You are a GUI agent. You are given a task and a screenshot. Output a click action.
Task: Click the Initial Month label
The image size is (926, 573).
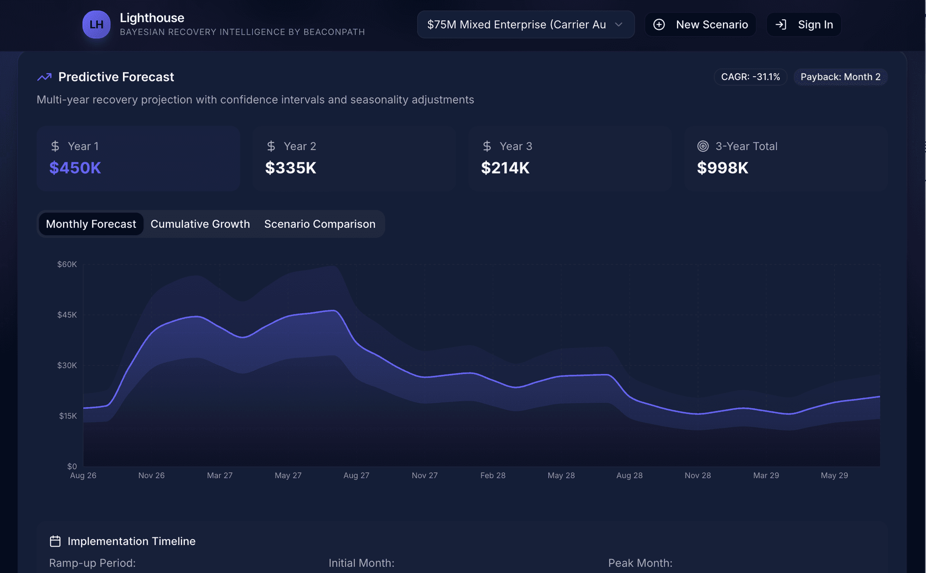(x=362, y=563)
